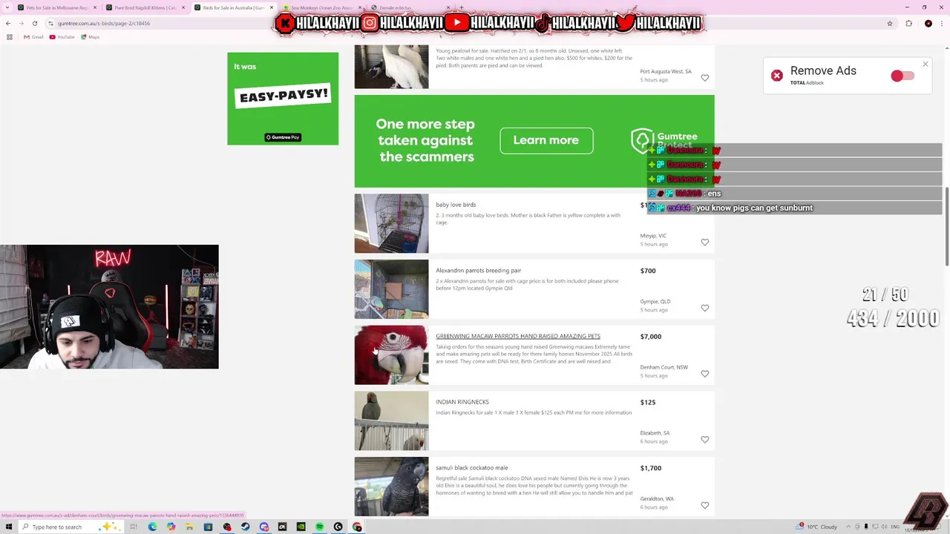Click the Denham Court, NSW location text

[664, 367]
